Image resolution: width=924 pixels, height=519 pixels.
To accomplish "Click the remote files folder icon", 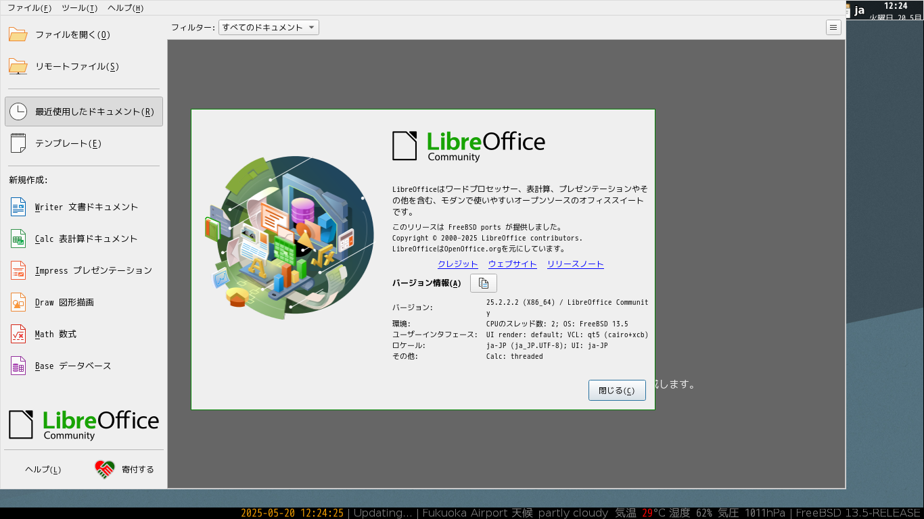I will tap(18, 66).
